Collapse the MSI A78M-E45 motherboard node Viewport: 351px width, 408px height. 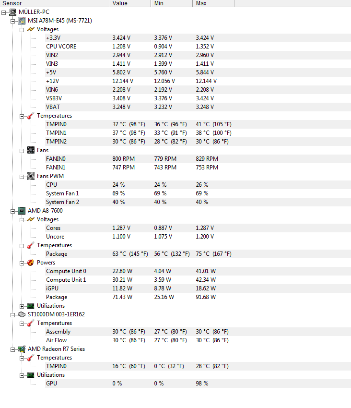click(x=13, y=21)
